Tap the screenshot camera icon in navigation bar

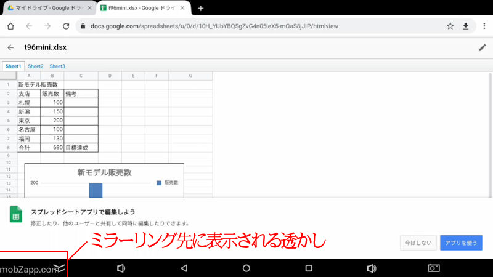(434, 268)
